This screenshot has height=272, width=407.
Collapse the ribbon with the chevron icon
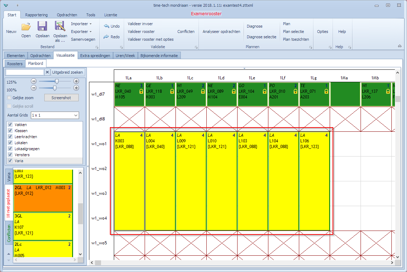pyautogui.click(x=400, y=46)
